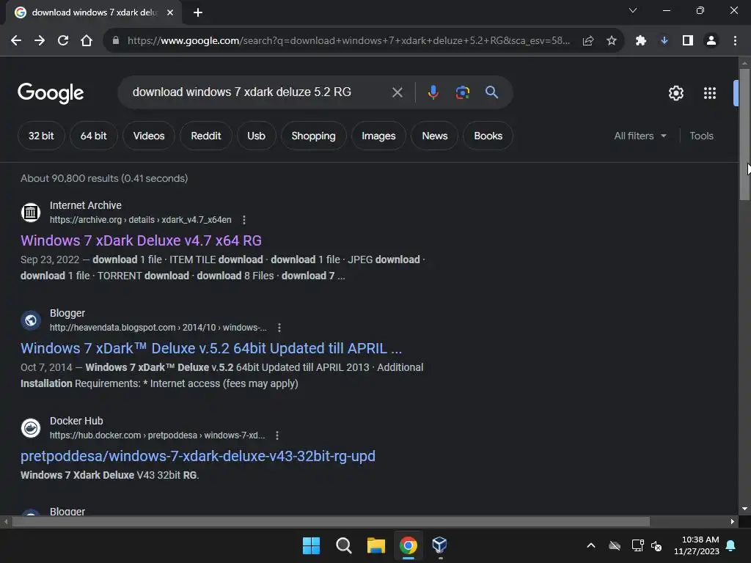Start a voice search with the microphone
The image size is (751, 563).
tap(433, 92)
